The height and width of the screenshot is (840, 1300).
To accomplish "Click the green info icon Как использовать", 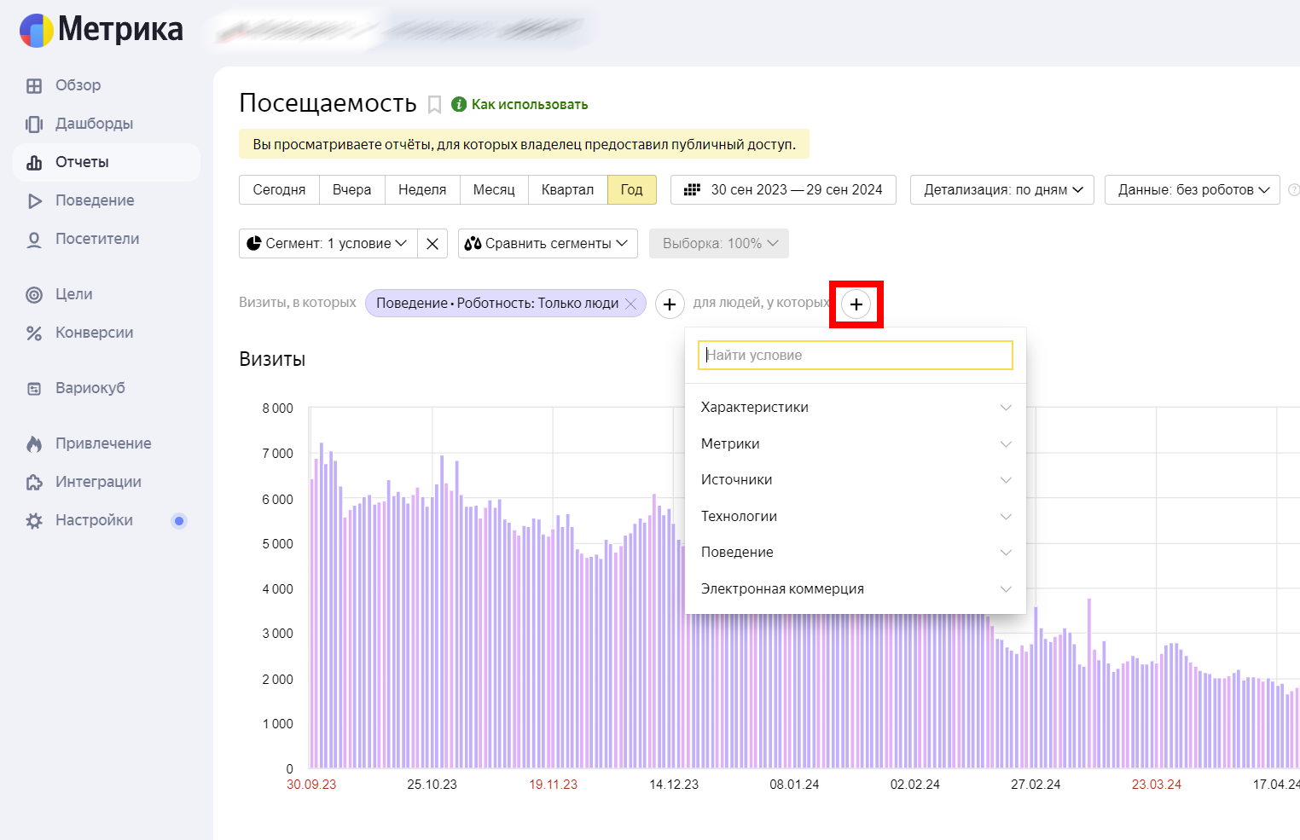I will 459,104.
